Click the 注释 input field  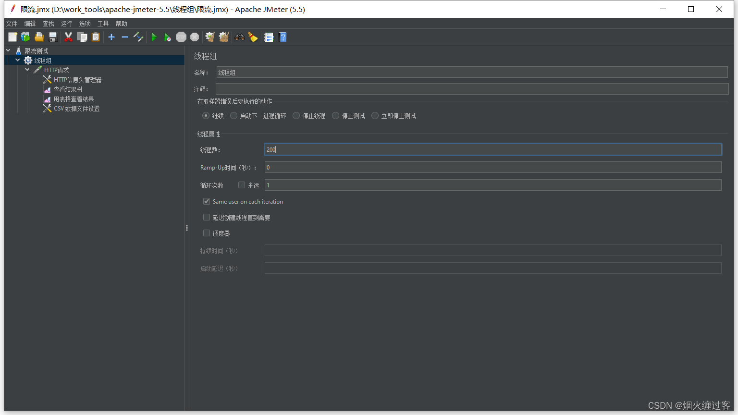click(x=472, y=89)
